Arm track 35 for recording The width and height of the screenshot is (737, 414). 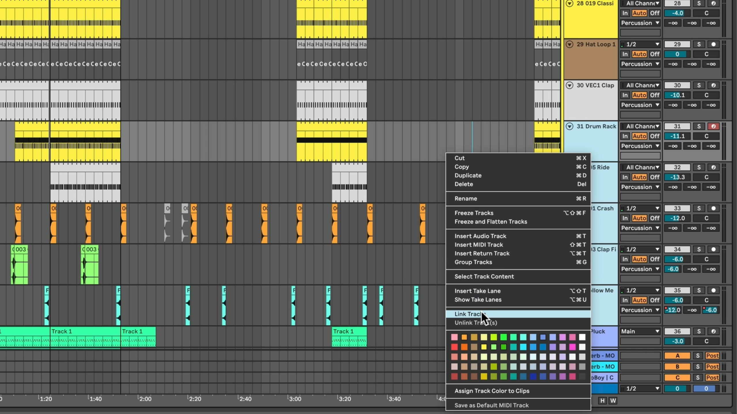coord(713,290)
